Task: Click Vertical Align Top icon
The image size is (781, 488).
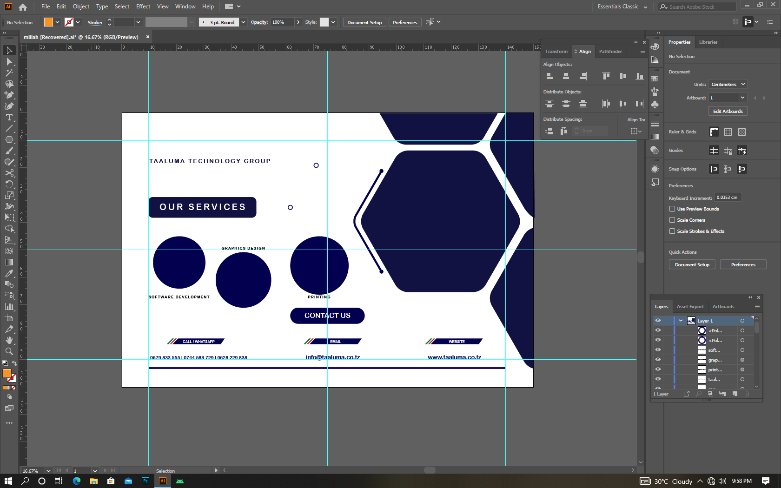Action: pyautogui.click(x=606, y=76)
